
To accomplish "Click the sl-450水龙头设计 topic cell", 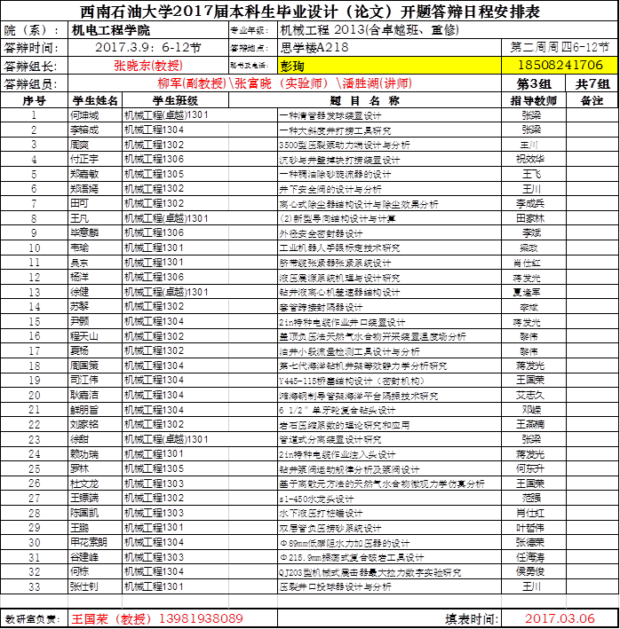I will click(x=391, y=499).
